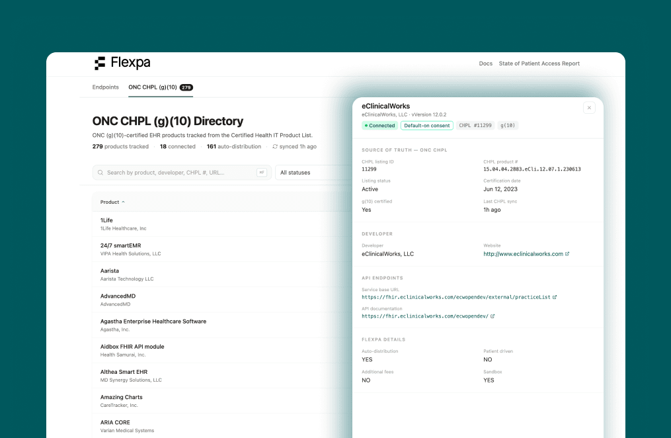Select the AdvancedMD product row
The height and width of the screenshot is (438, 671).
(x=223, y=300)
